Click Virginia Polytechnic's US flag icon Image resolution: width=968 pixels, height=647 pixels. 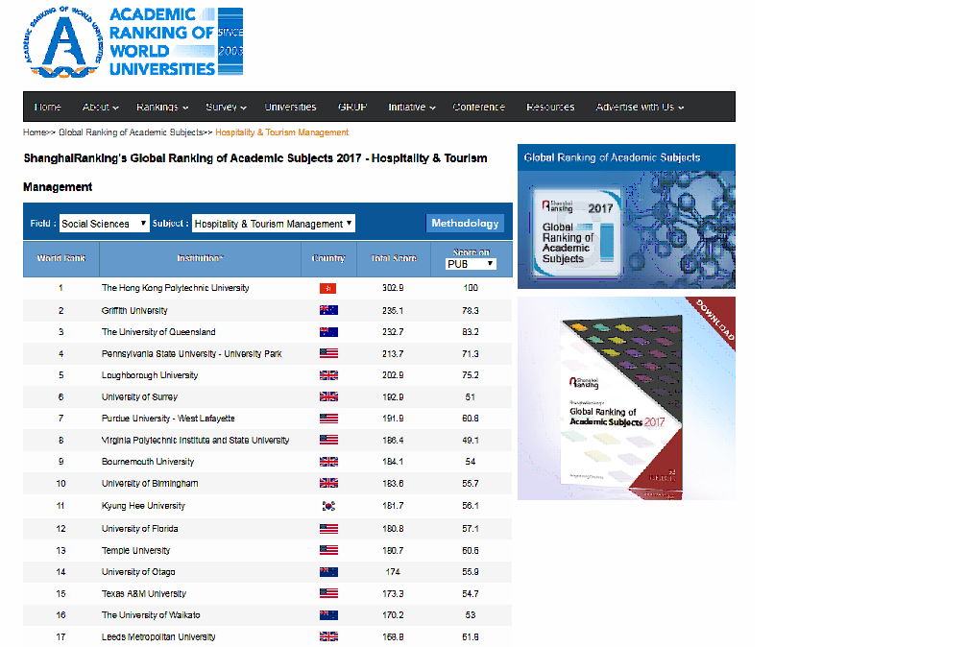point(328,441)
